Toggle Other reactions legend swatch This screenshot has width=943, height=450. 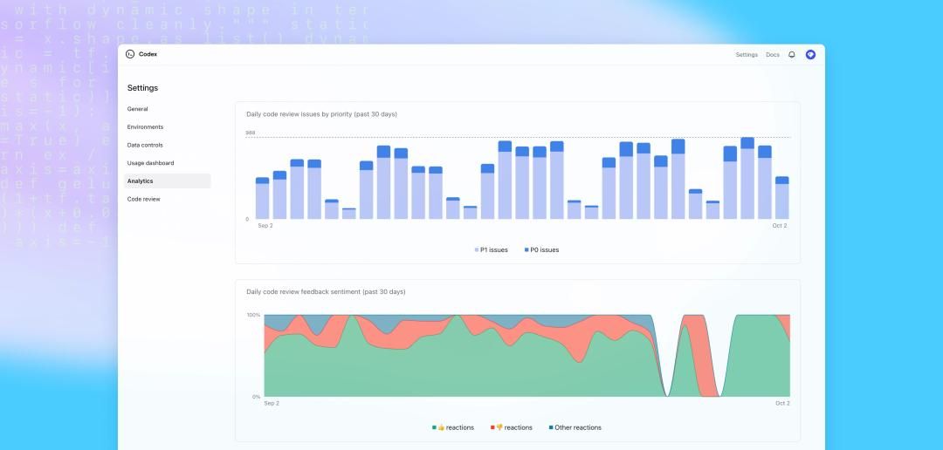pos(551,428)
